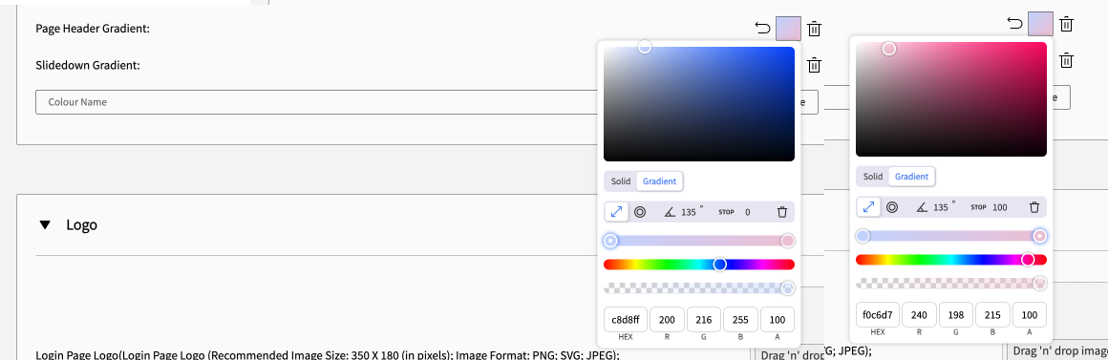Focus the Colour Name text field
The image size is (1108, 360).
coord(318,102)
